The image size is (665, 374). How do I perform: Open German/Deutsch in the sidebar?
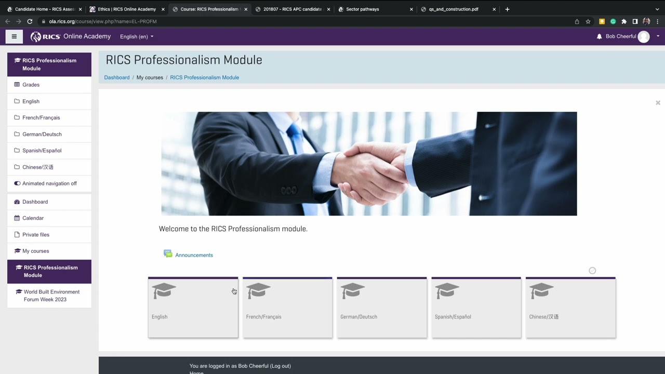point(49,134)
